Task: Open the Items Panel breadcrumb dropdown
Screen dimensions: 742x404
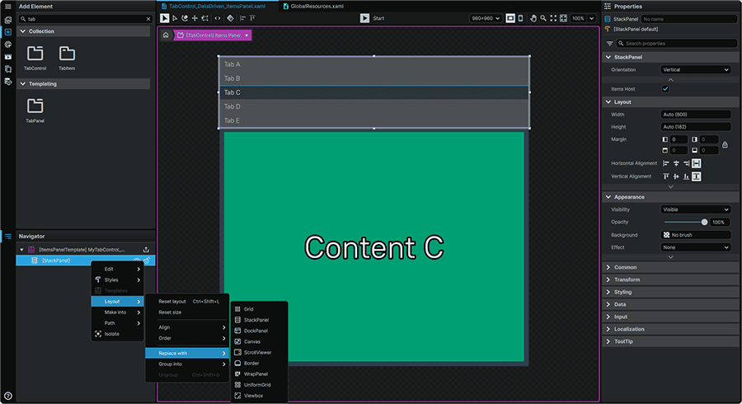Action: [247, 35]
